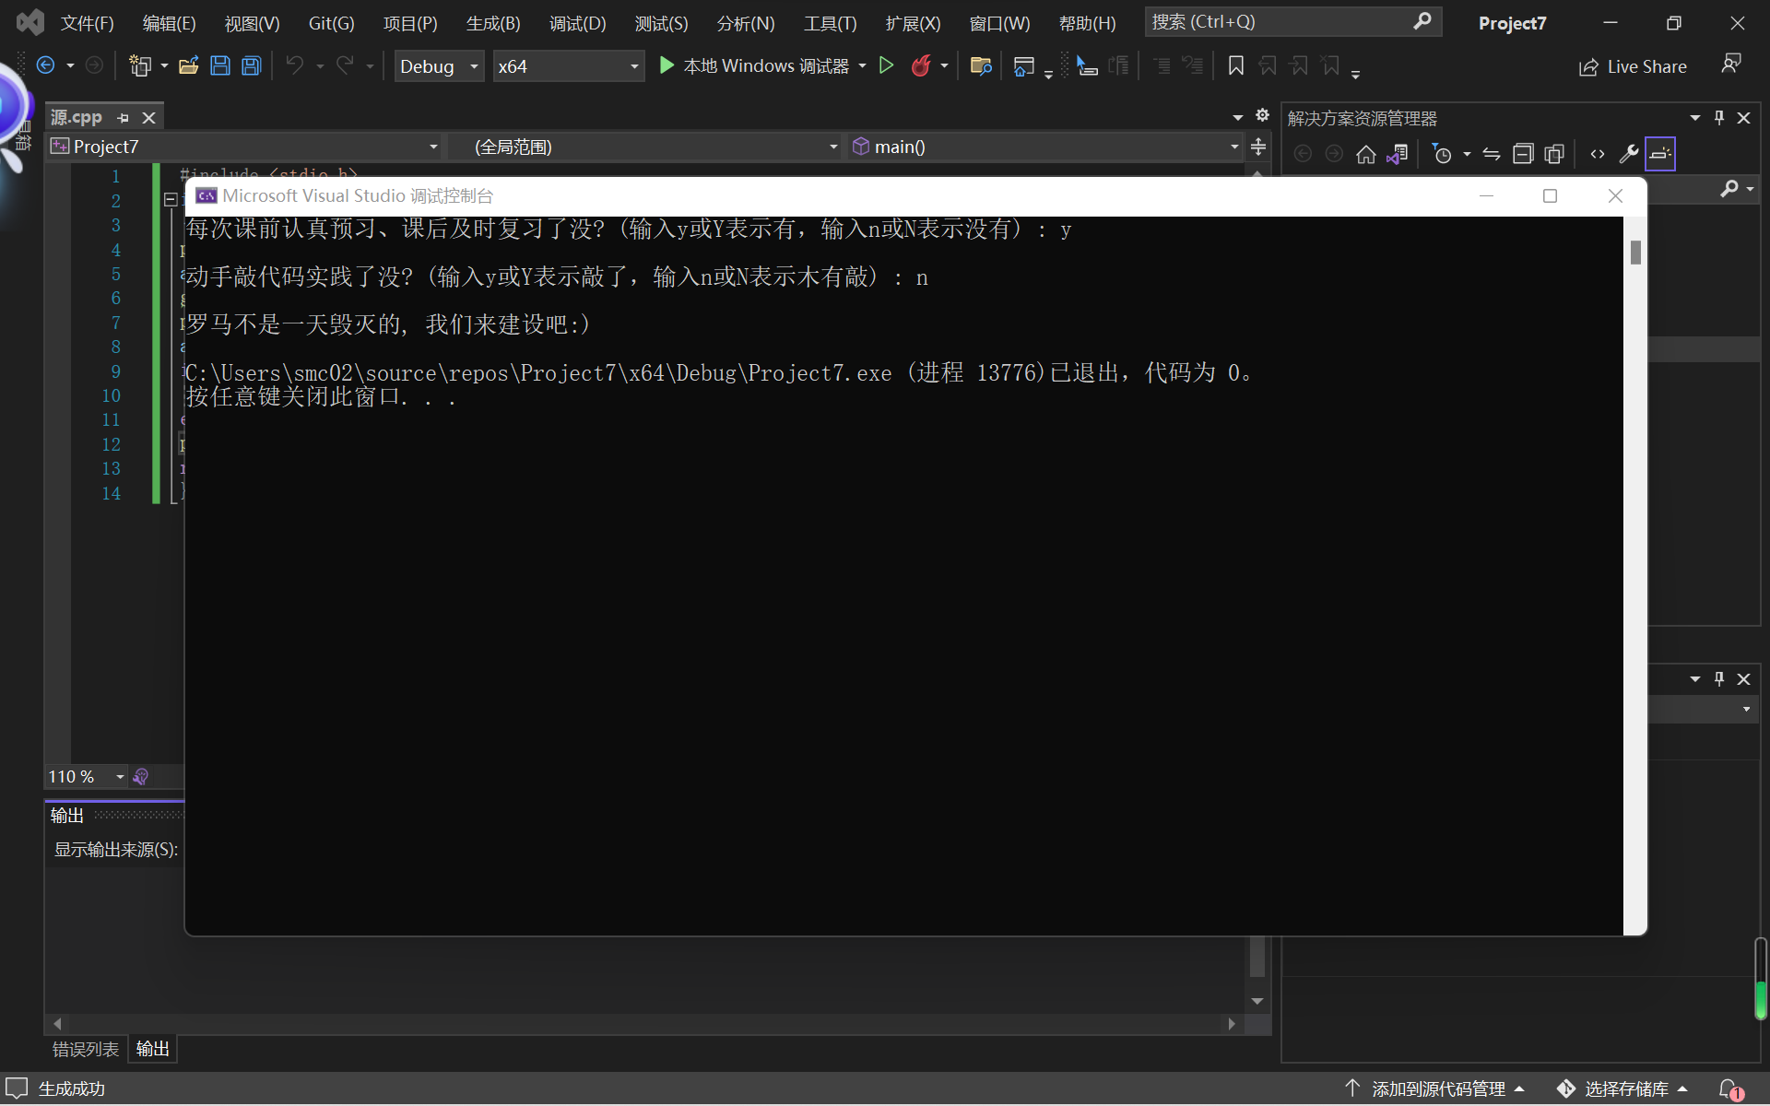1770x1106 pixels.
Task: Open the 调试(D) menu
Action: 577,23
